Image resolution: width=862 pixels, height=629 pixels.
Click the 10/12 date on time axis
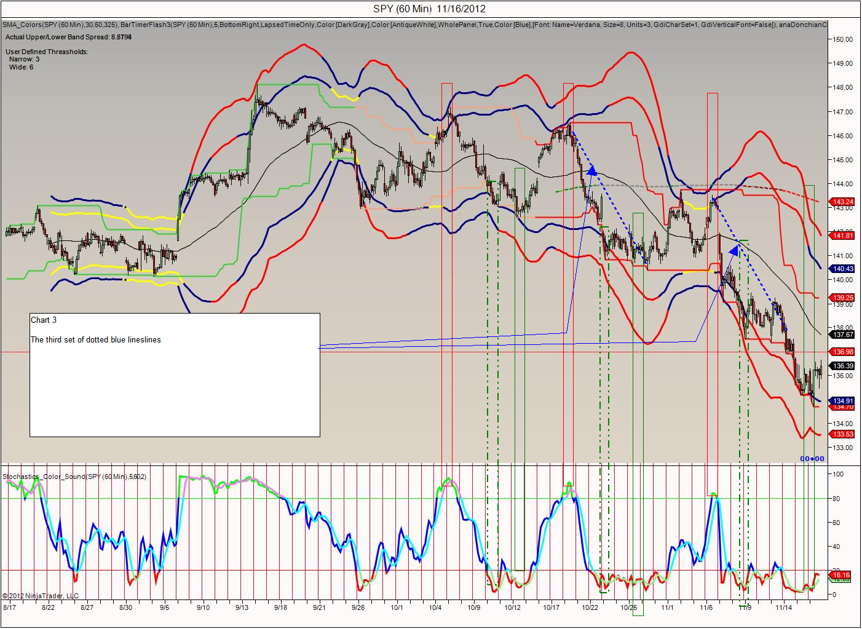click(513, 607)
